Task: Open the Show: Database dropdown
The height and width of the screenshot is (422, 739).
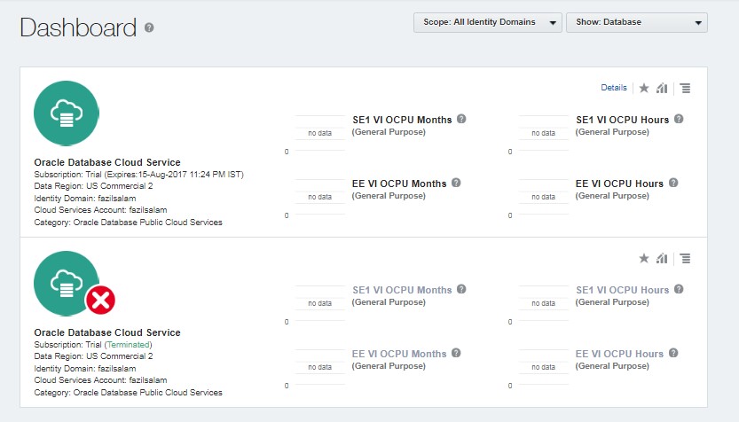Action: pyautogui.click(x=636, y=22)
